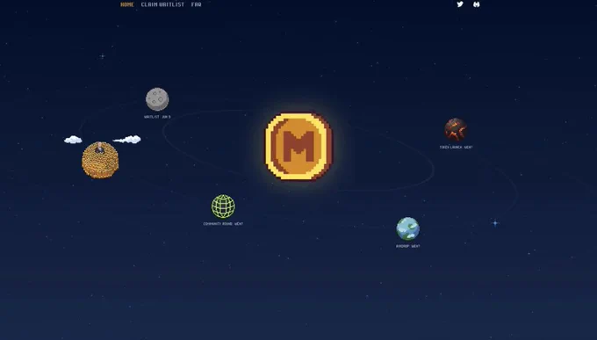The height and width of the screenshot is (340, 597).
Task: Open the Twitter link icon
Action: [x=460, y=4]
